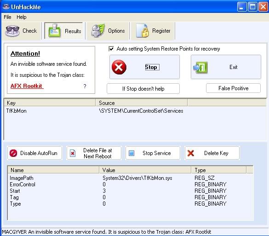Click the question mark beside AFX Rootkit
The width and height of the screenshot is (269, 236).
[85, 86]
